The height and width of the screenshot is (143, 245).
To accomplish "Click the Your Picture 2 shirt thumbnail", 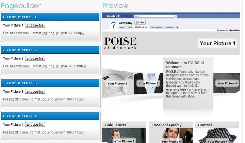I will pos(117,84).
